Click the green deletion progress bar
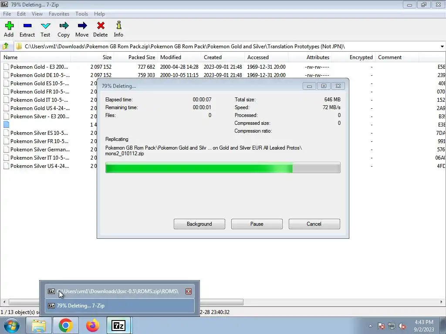 (223, 167)
